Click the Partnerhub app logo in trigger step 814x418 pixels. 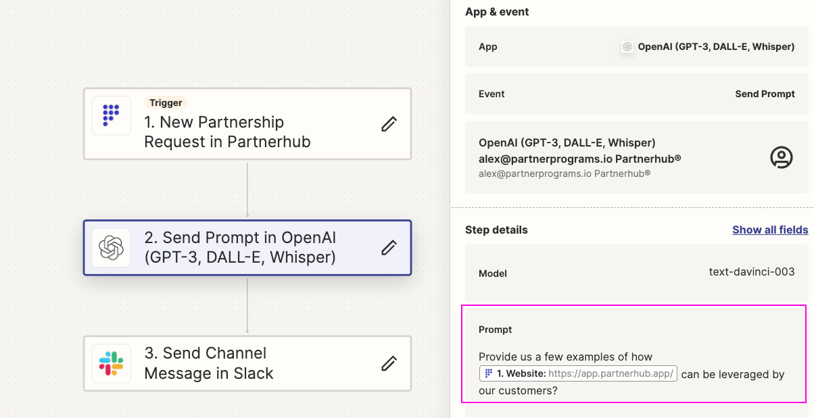pyautogui.click(x=111, y=115)
